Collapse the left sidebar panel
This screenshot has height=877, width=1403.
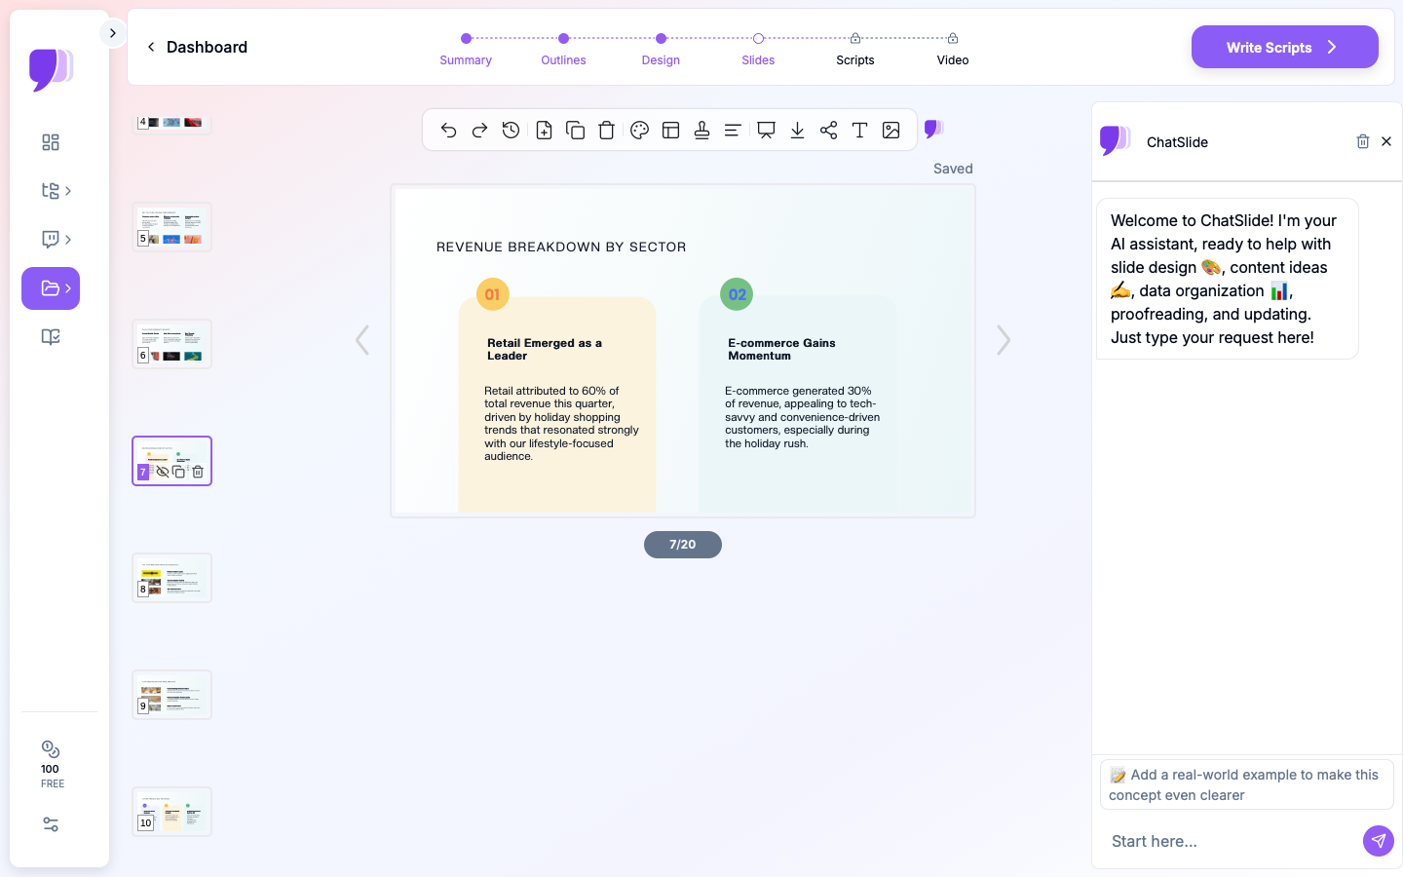click(x=113, y=32)
